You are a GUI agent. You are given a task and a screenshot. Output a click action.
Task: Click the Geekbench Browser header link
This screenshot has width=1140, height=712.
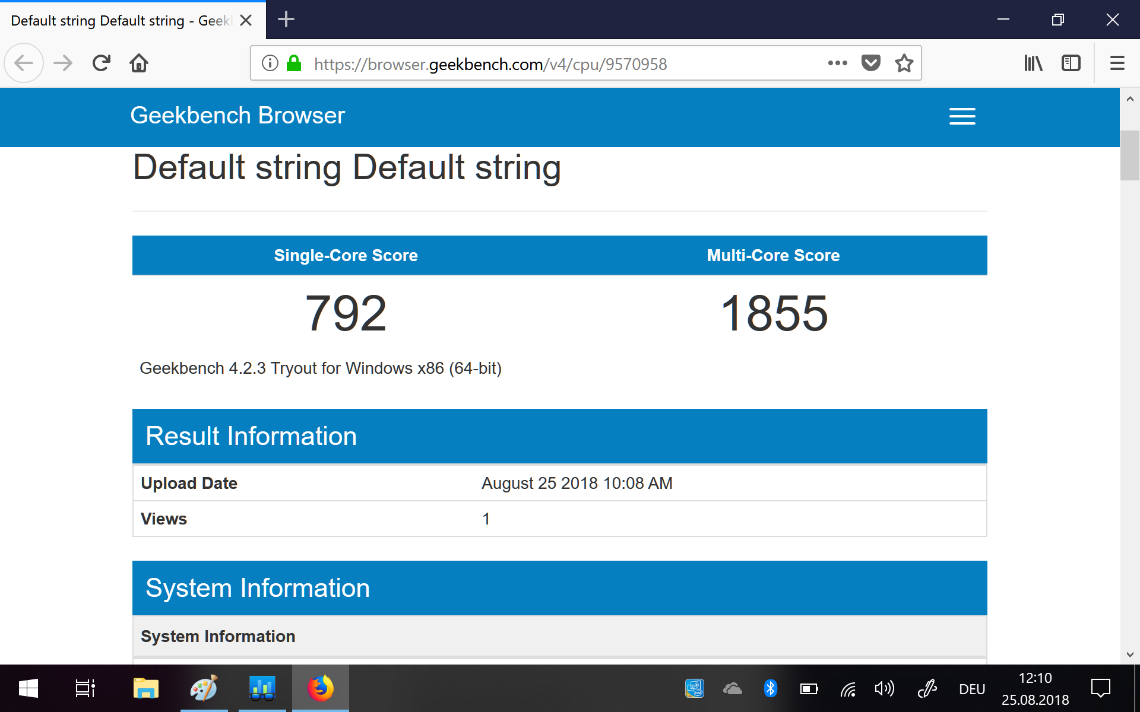click(x=237, y=116)
